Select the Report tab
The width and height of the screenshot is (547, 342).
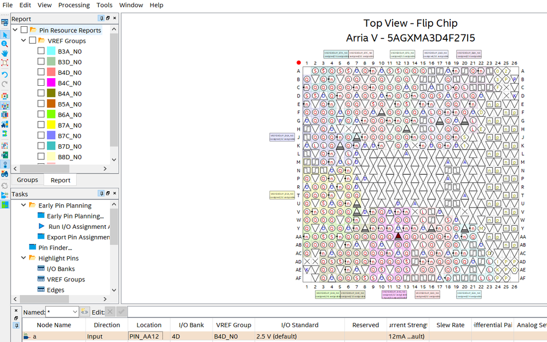click(x=60, y=180)
